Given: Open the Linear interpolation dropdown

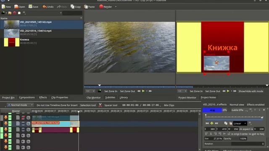Looking at the screenshot, I should [240, 123].
